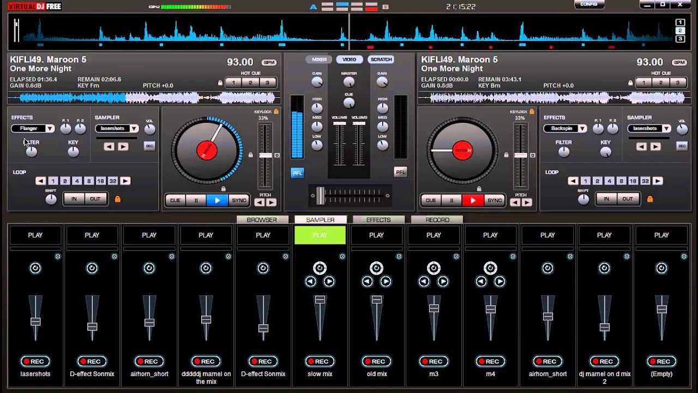Screen dimensions: 698x393
Task: Select waveform view 3 button
Action: 680,39
